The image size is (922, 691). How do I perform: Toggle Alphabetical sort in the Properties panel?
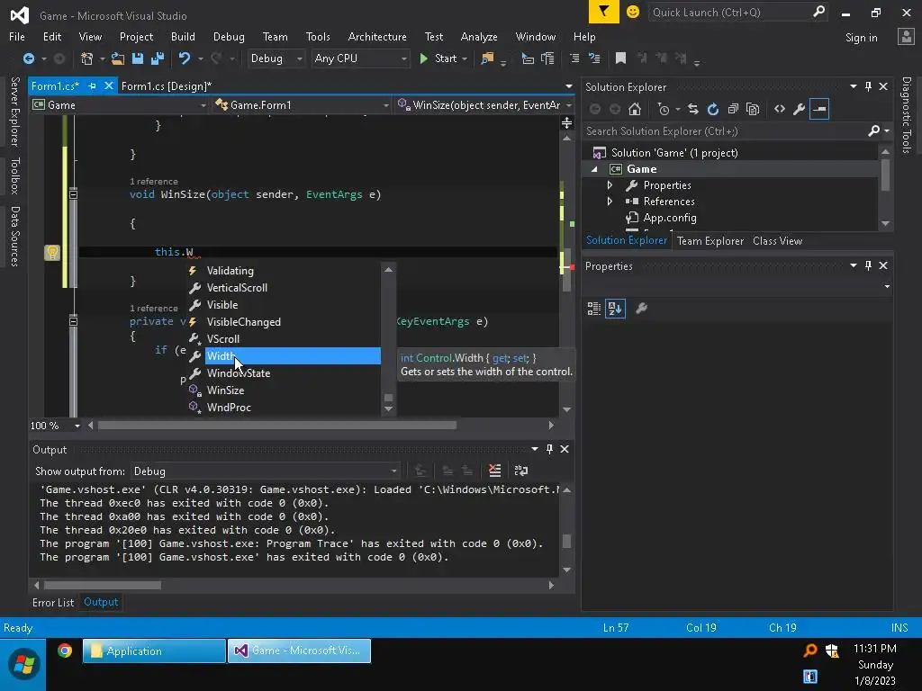coord(615,309)
